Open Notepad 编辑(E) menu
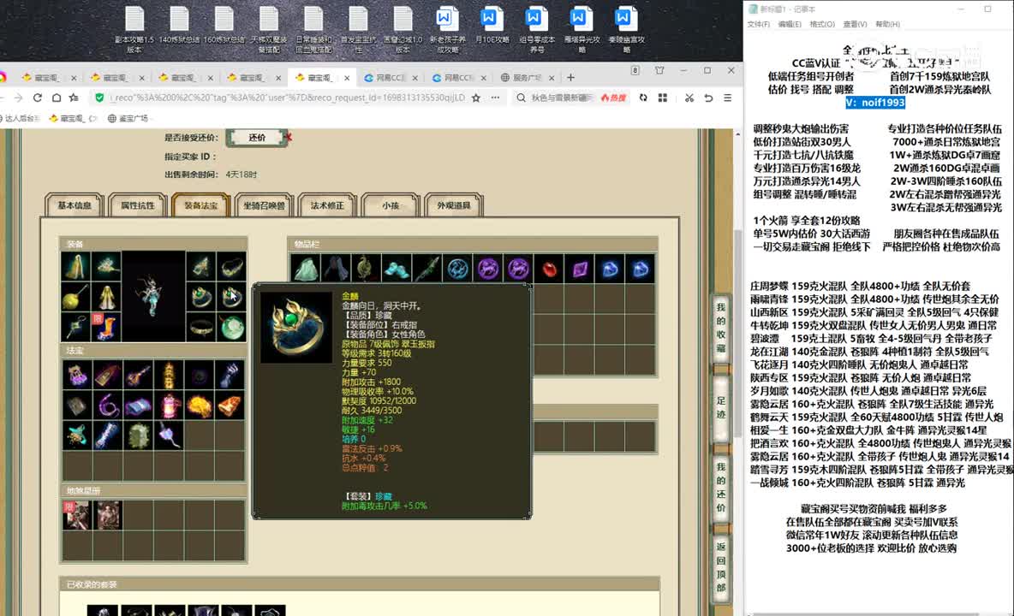1014x616 pixels. pos(790,24)
